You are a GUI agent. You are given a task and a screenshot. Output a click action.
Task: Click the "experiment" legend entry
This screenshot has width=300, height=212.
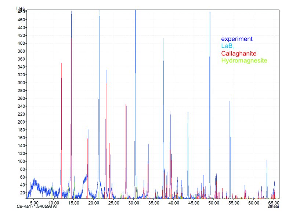click(x=236, y=39)
